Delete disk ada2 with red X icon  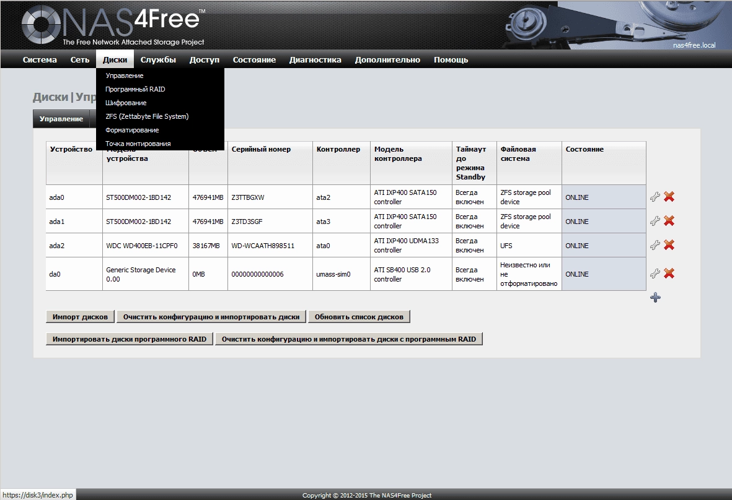[669, 245]
